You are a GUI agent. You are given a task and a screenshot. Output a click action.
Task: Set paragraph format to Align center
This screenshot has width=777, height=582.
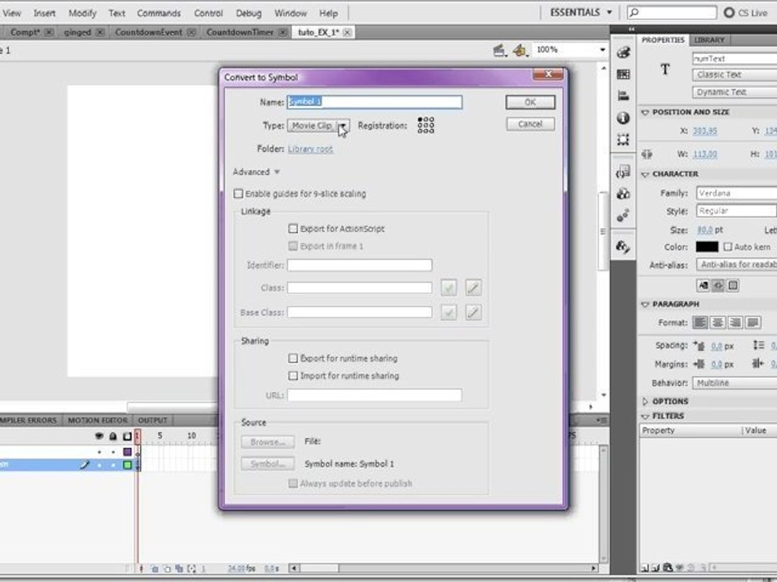point(718,323)
